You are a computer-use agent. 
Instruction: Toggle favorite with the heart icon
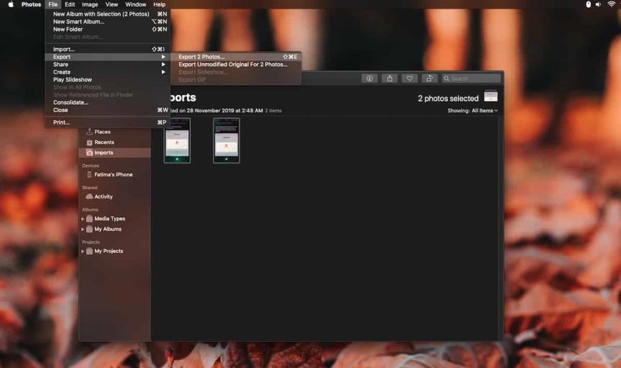click(409, 77)
